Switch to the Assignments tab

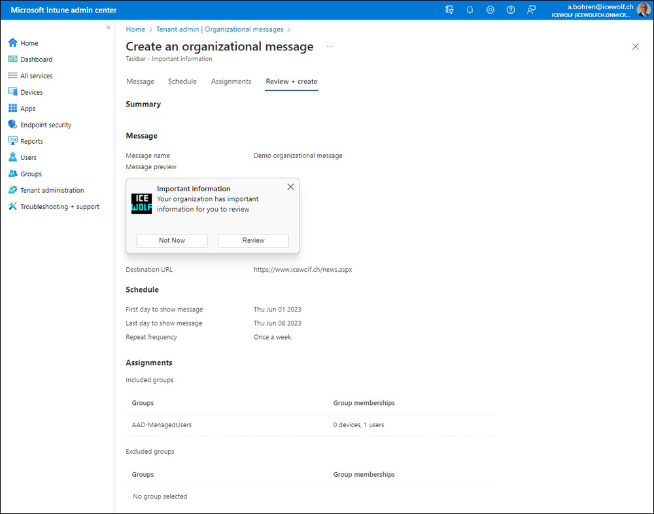click(x=231, y=82)
